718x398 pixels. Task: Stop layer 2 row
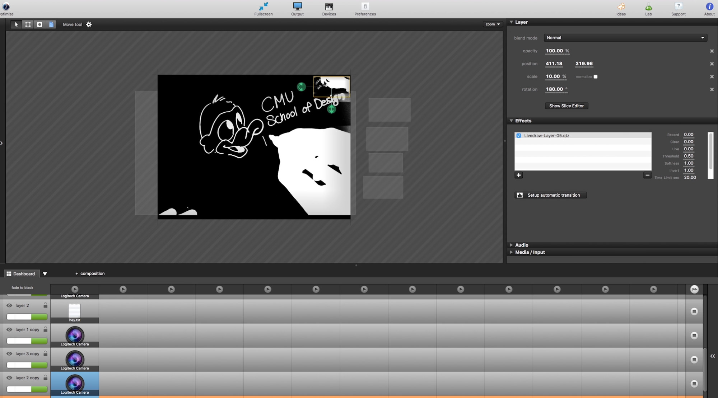[x=694, y=312]
